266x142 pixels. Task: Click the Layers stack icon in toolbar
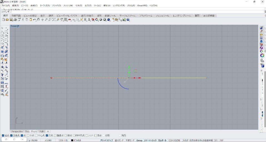click(93, 19)
